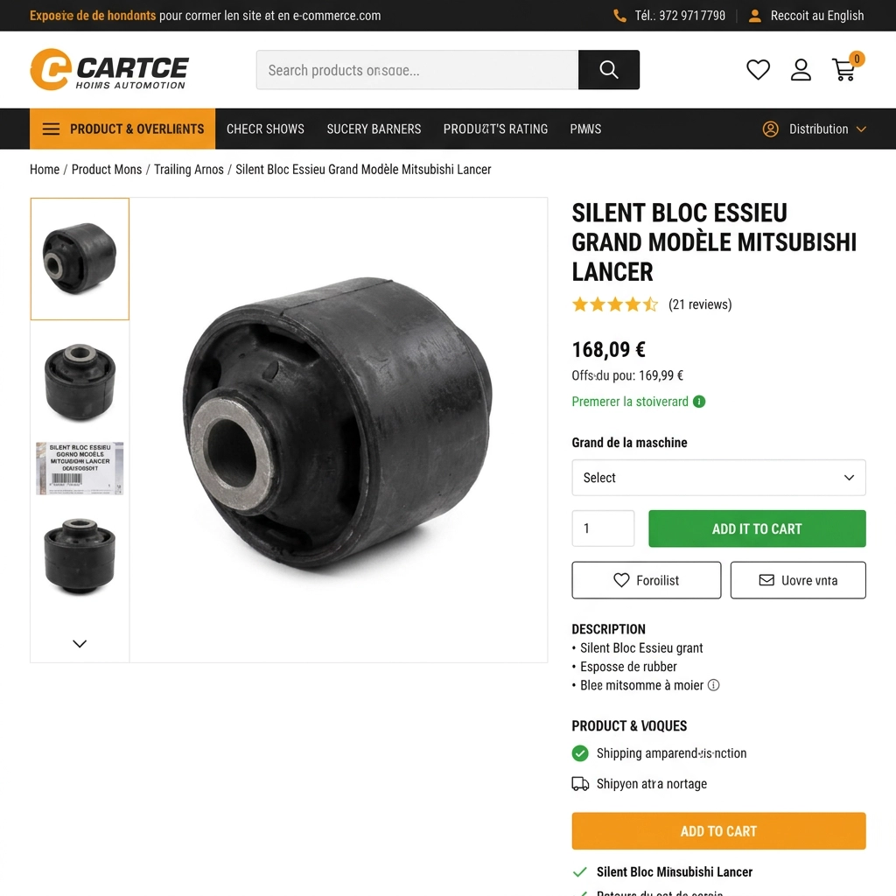Click the Uovre vnta envelope button
The image size is (896, 896).
[798, 580]
